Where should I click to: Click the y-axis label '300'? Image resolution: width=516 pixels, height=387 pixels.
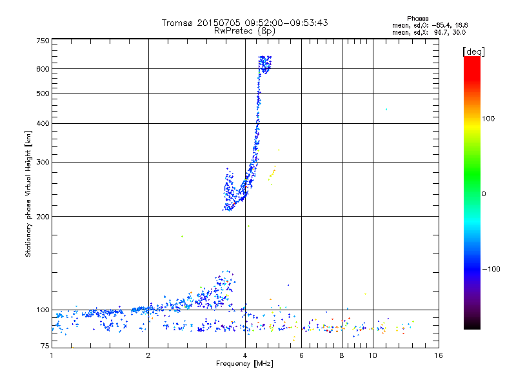coord(43,163)
